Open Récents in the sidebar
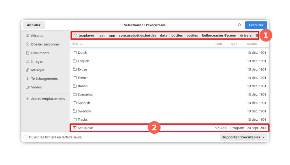The image size is (290, 165). pos(37,36)
